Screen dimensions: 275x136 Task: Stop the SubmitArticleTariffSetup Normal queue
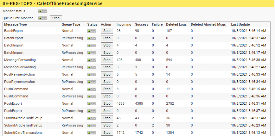coord(107,118)
